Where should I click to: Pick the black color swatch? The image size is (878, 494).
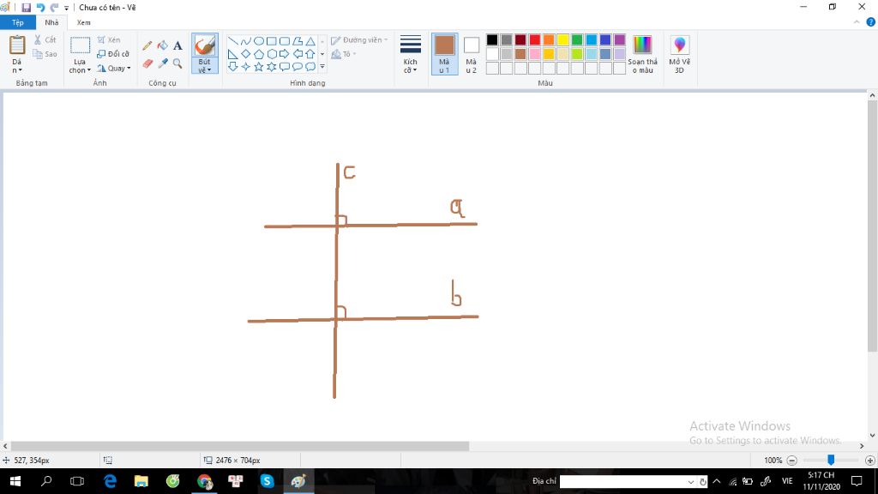[x=492, y=39]
